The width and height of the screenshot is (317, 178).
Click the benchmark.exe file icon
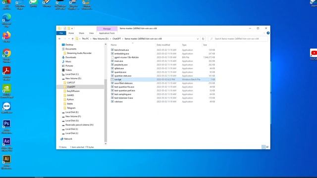[112, 50]
